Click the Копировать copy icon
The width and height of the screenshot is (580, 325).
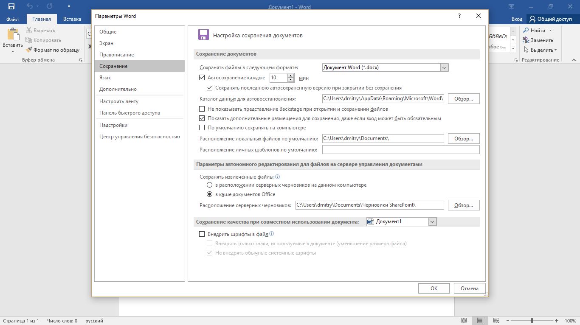tap(29, 40)
